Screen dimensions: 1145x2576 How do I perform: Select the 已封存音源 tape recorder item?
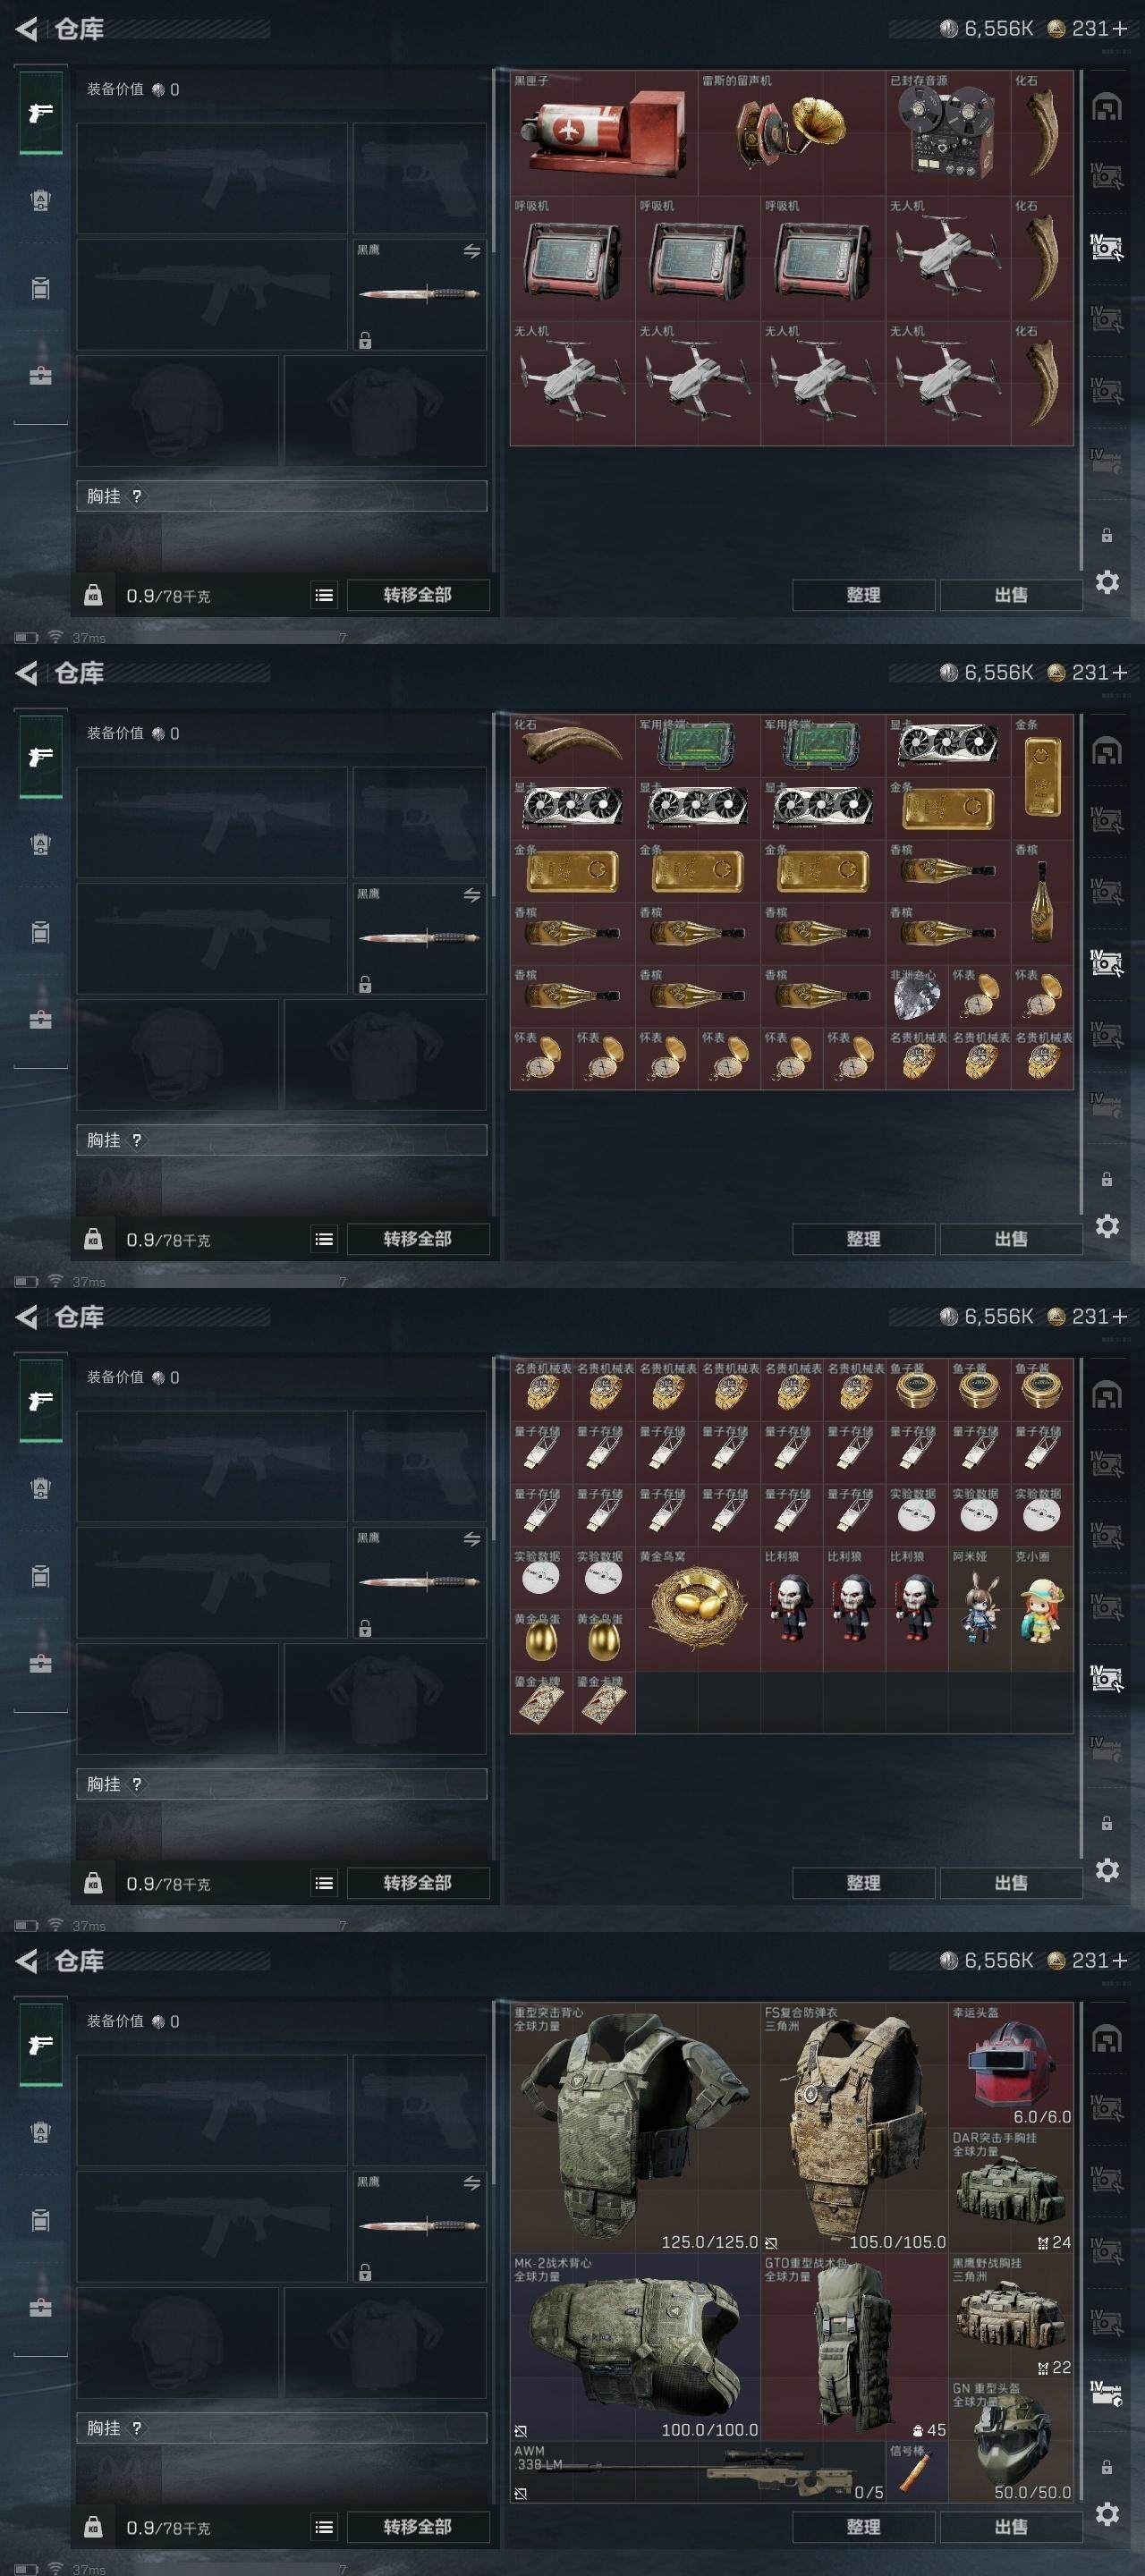point(948,132)
